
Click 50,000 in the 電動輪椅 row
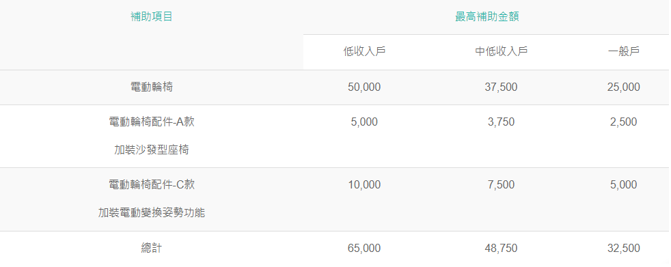pyautogui.click(x=364, y=87)
